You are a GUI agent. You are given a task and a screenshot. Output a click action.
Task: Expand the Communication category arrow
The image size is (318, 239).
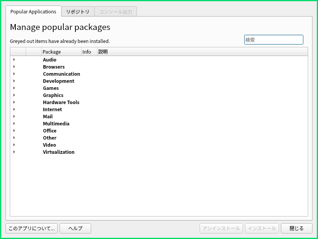14,74
